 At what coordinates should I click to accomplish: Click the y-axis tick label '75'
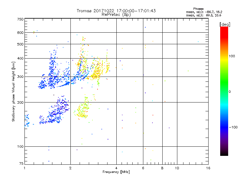(x=21, y=163)
